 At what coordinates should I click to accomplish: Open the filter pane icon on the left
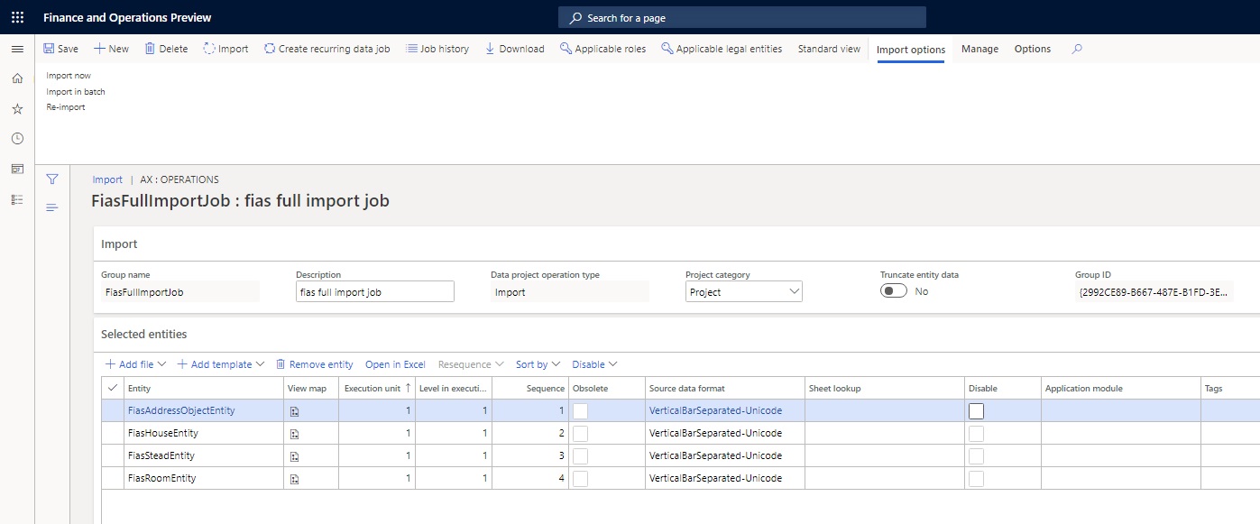point(51,179)
